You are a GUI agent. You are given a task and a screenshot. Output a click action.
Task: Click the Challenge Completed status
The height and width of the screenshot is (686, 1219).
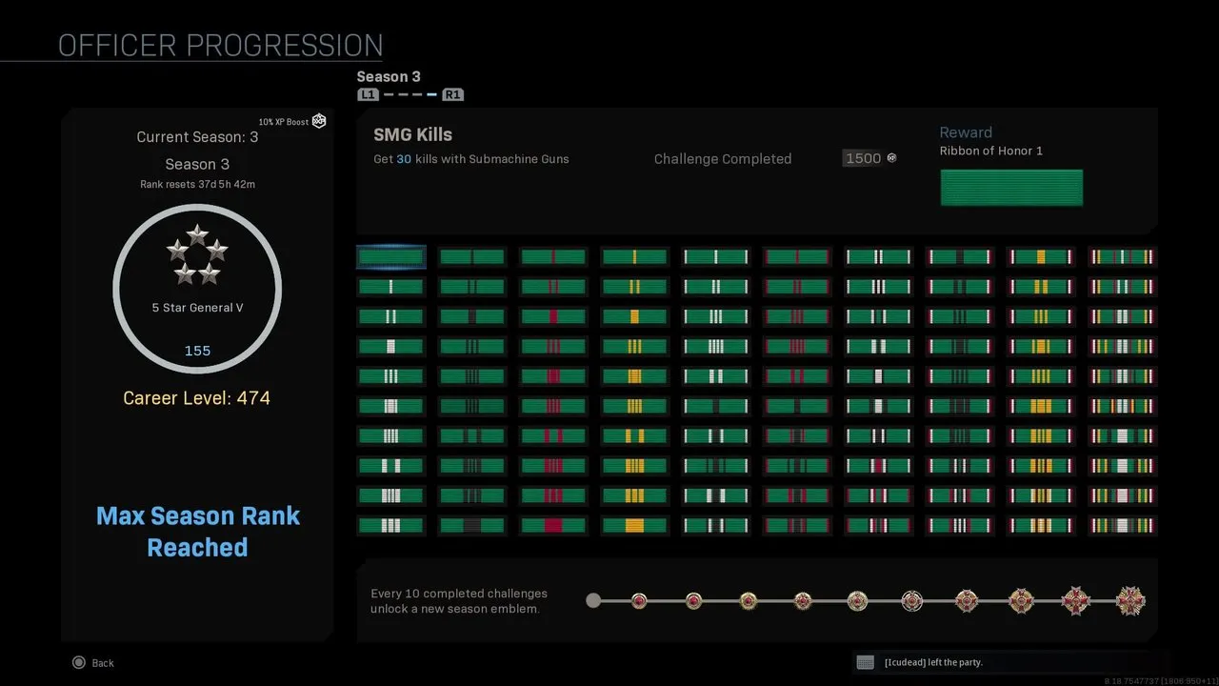[x=723, y=159]
